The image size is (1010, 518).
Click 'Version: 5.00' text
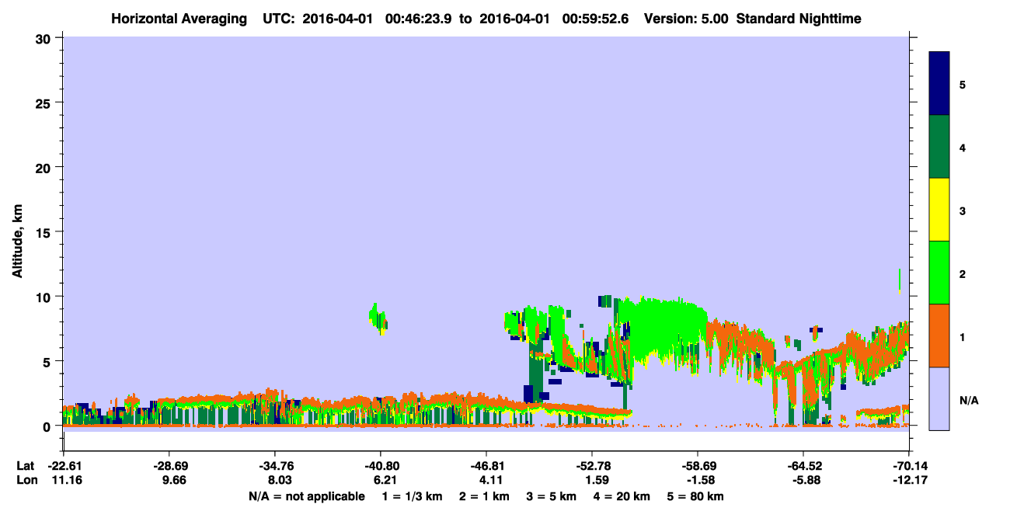[686, 18]
